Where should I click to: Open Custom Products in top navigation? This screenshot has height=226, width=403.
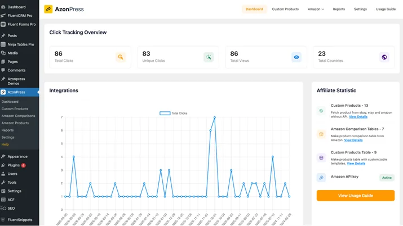coord(285,9)
